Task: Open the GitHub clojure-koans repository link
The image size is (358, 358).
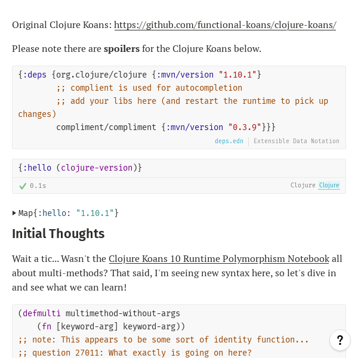Action: (x=225, y=25)
